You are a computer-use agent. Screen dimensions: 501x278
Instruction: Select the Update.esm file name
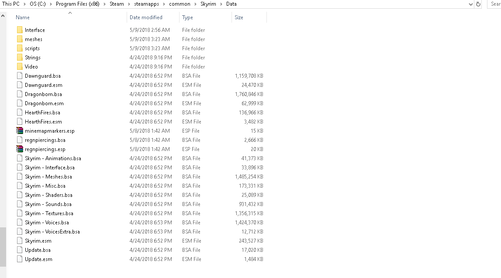click(39, 259)
